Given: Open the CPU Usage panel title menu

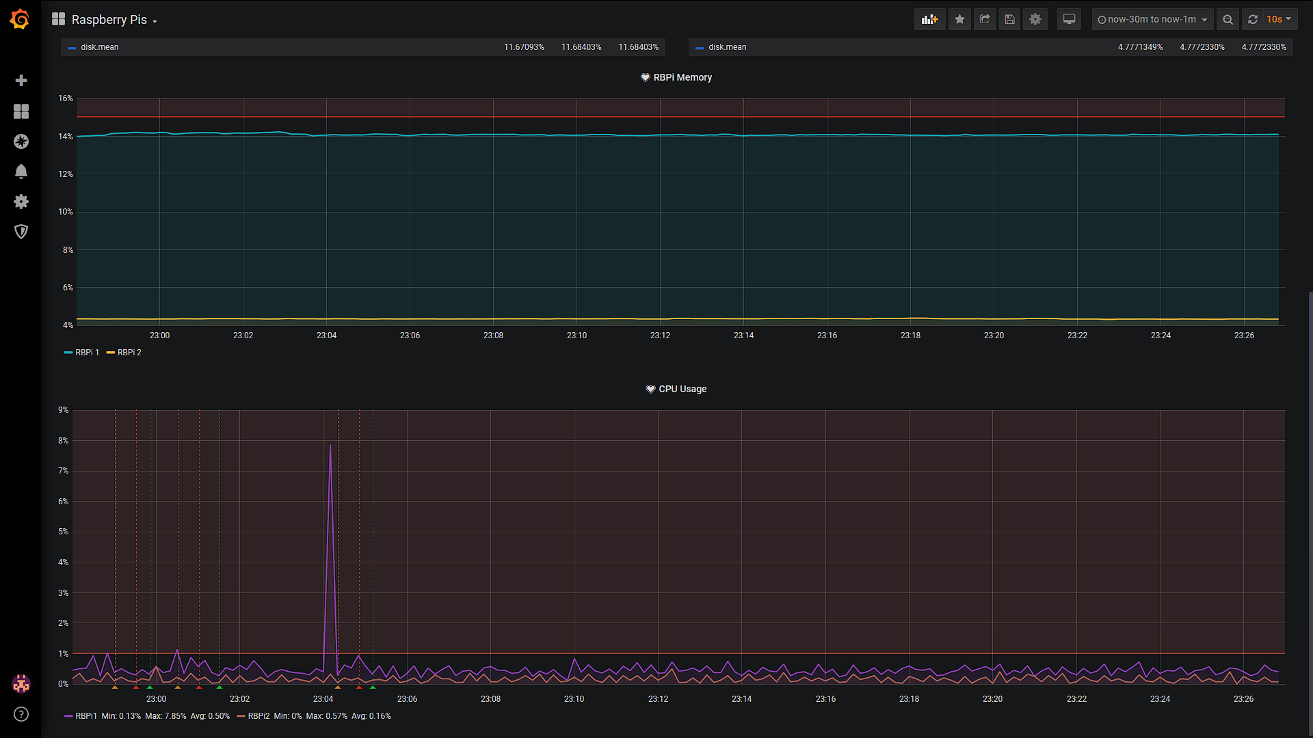Looking at the screenshot, I should [x=682, y=389].
